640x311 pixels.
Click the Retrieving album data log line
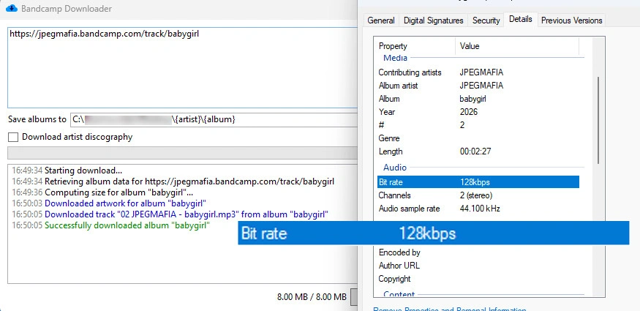pos(173,181)
